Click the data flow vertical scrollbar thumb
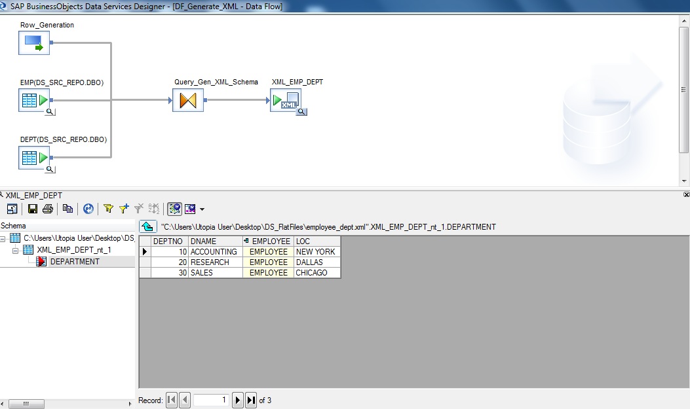Image resolution: width=690 pixels, height=409 pixels. click(684, 90)
